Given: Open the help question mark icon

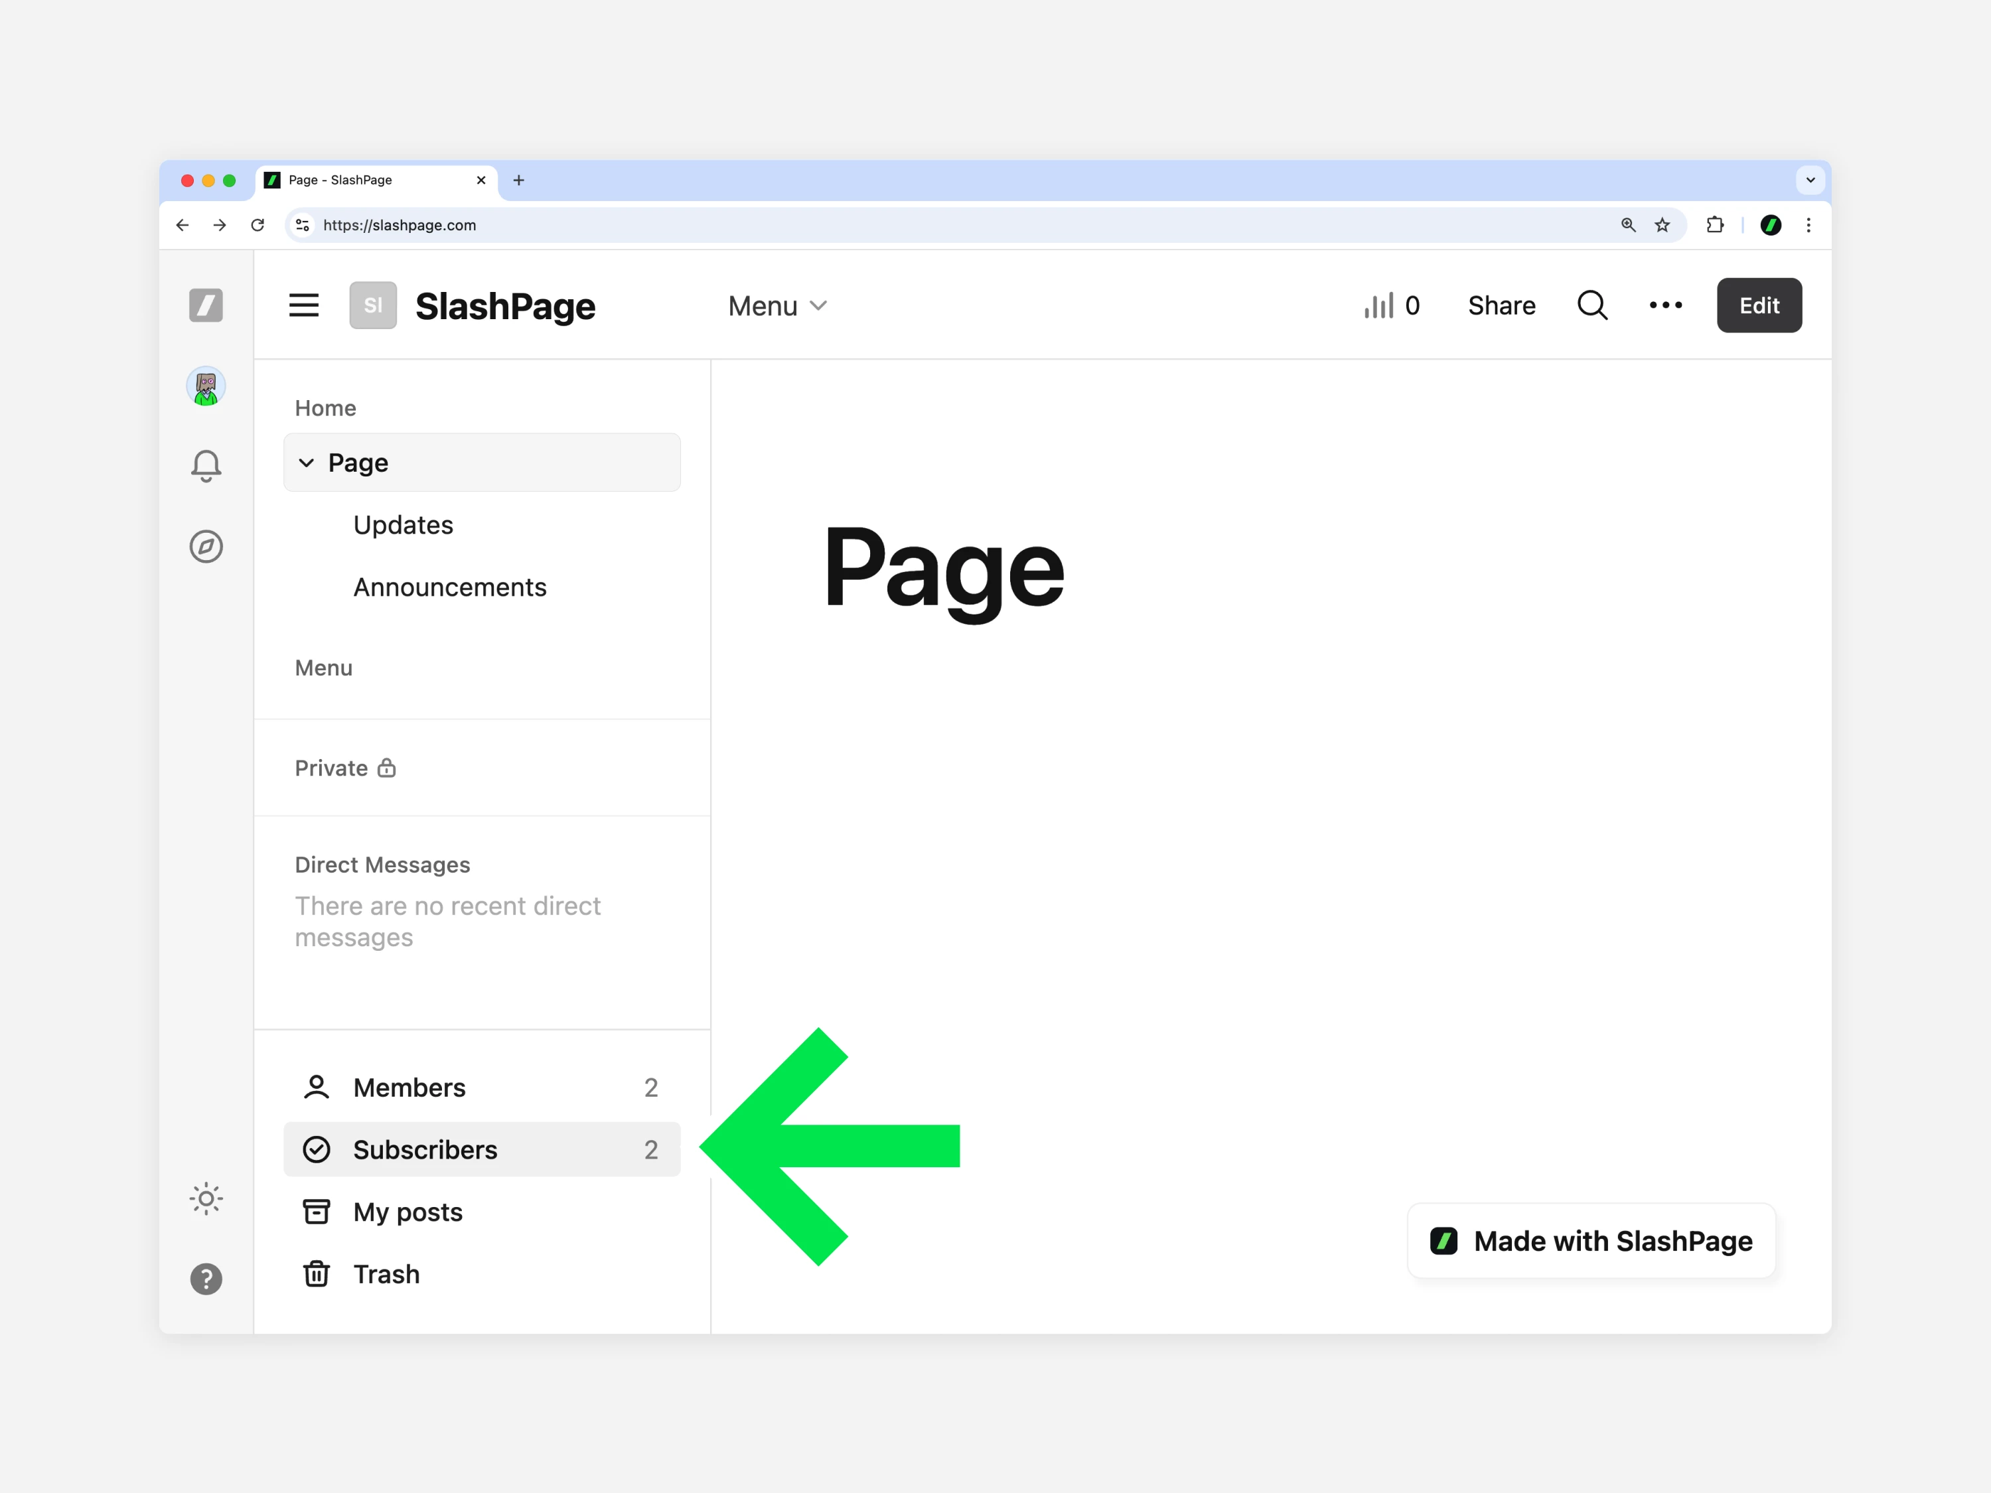Looking at the screenshot, I should pos(205,1279).
